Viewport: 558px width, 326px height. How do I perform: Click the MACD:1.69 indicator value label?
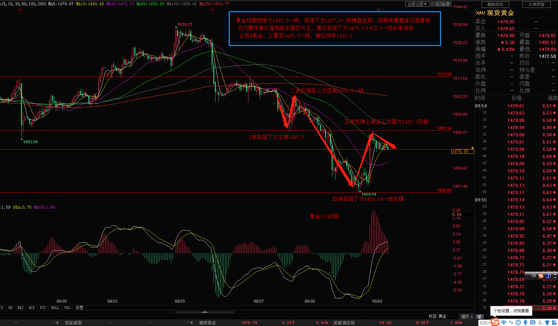tap(44, 207)
